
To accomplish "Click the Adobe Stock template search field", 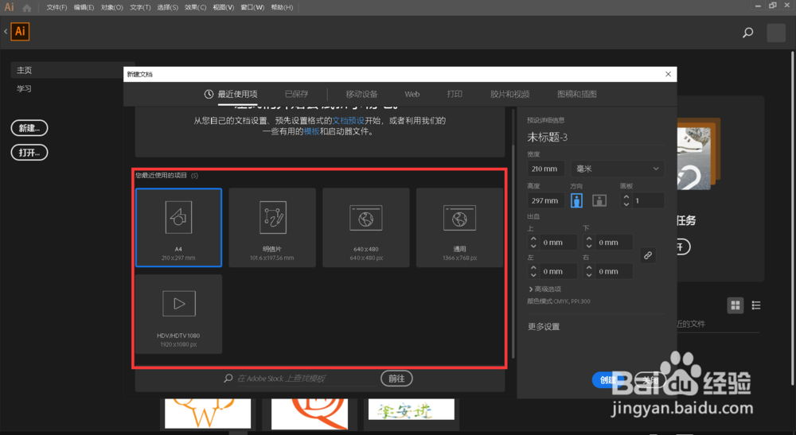I will [306, 379].
